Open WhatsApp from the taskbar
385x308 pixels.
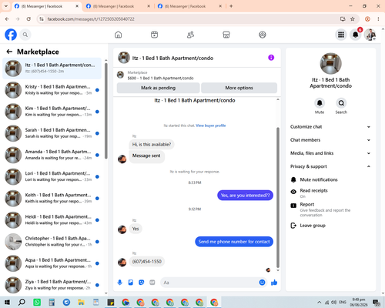coord(37,302)
